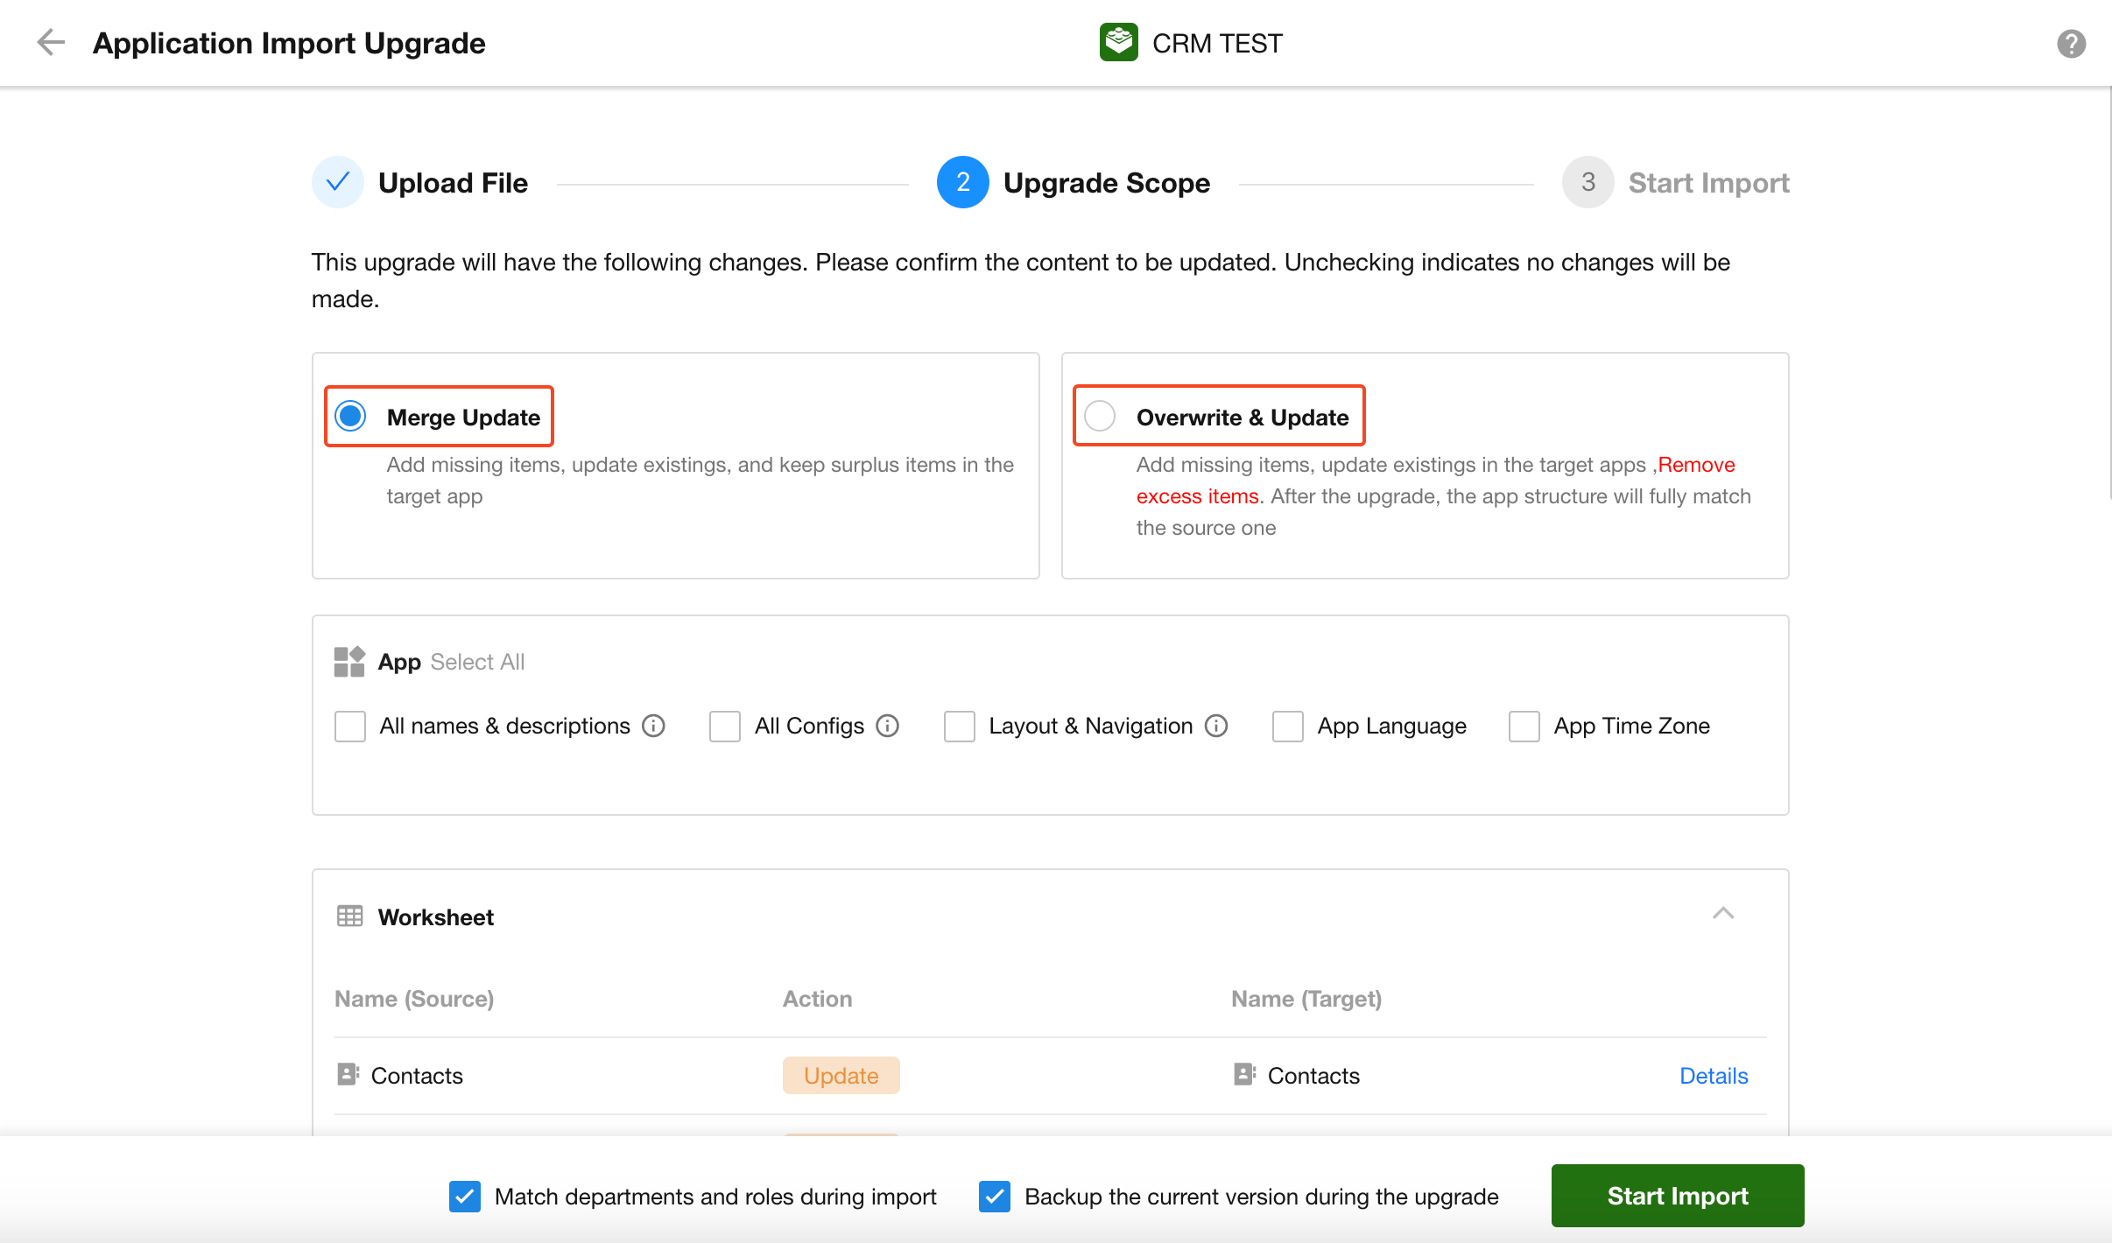Collapse the Worksheet section chevron
Viewport: 2112px width, 1243px height.
pos(1722,914)
